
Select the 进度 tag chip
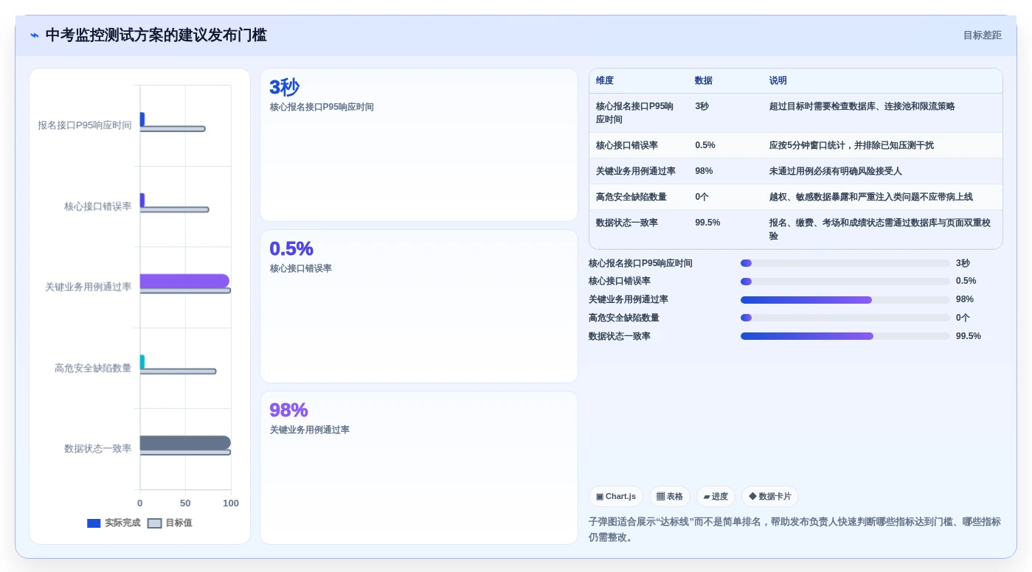point(716,496)
